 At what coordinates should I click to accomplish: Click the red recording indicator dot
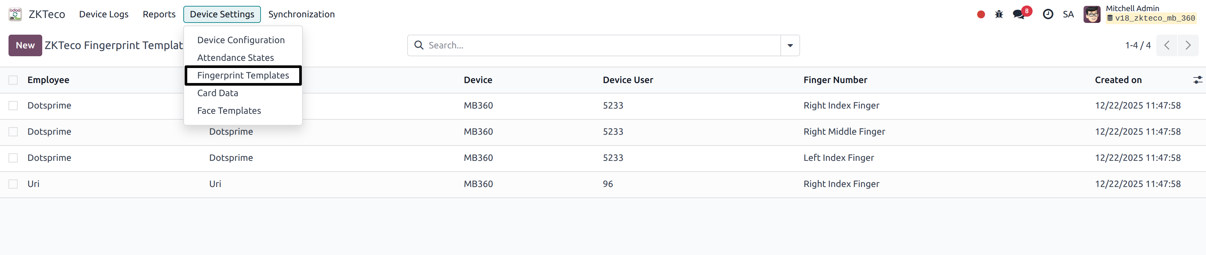pyautogui.click(x=981, y=14)
